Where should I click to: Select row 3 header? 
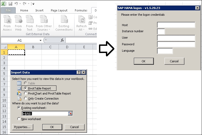(4, 63)
